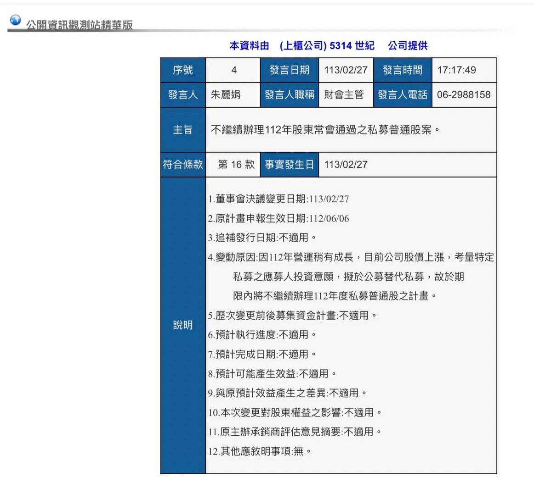Select the spokesperson name 朱麗娟
Image resolution: width=534 pixels, height=477 pixels.
tap(226, 94)
